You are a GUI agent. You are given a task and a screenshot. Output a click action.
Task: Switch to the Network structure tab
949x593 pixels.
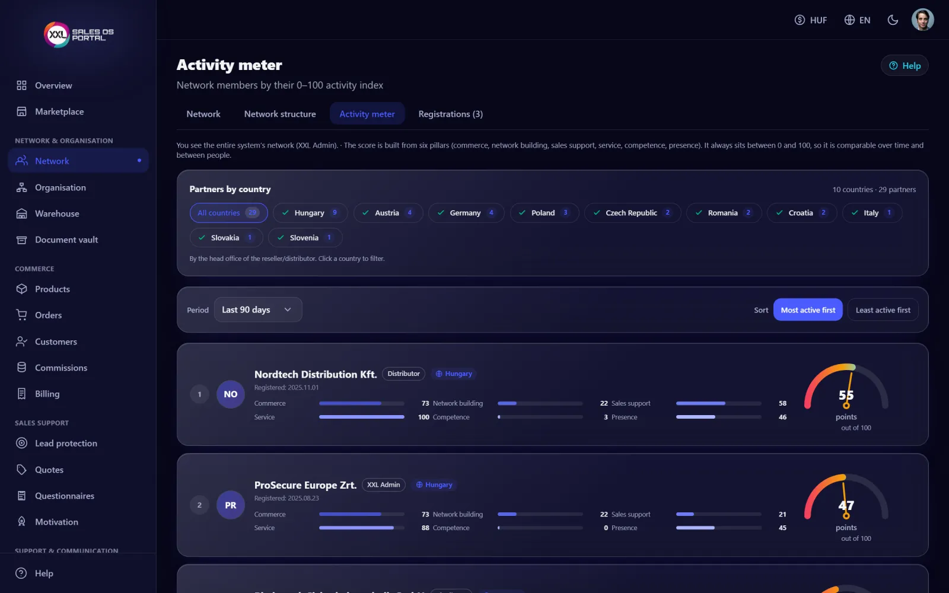click(x=280, y=114)
